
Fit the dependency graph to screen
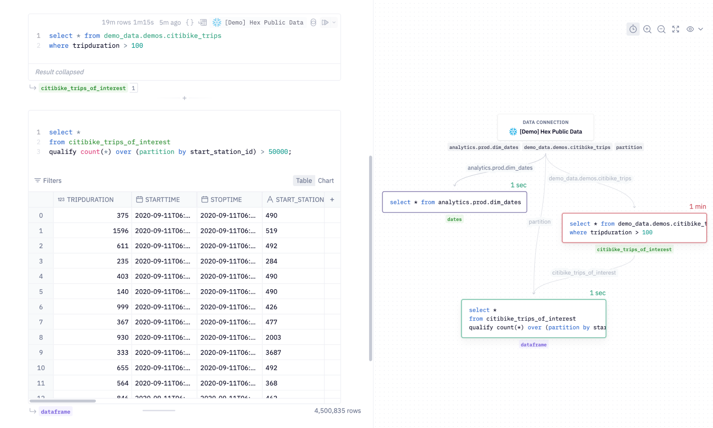tap(675, 29)
